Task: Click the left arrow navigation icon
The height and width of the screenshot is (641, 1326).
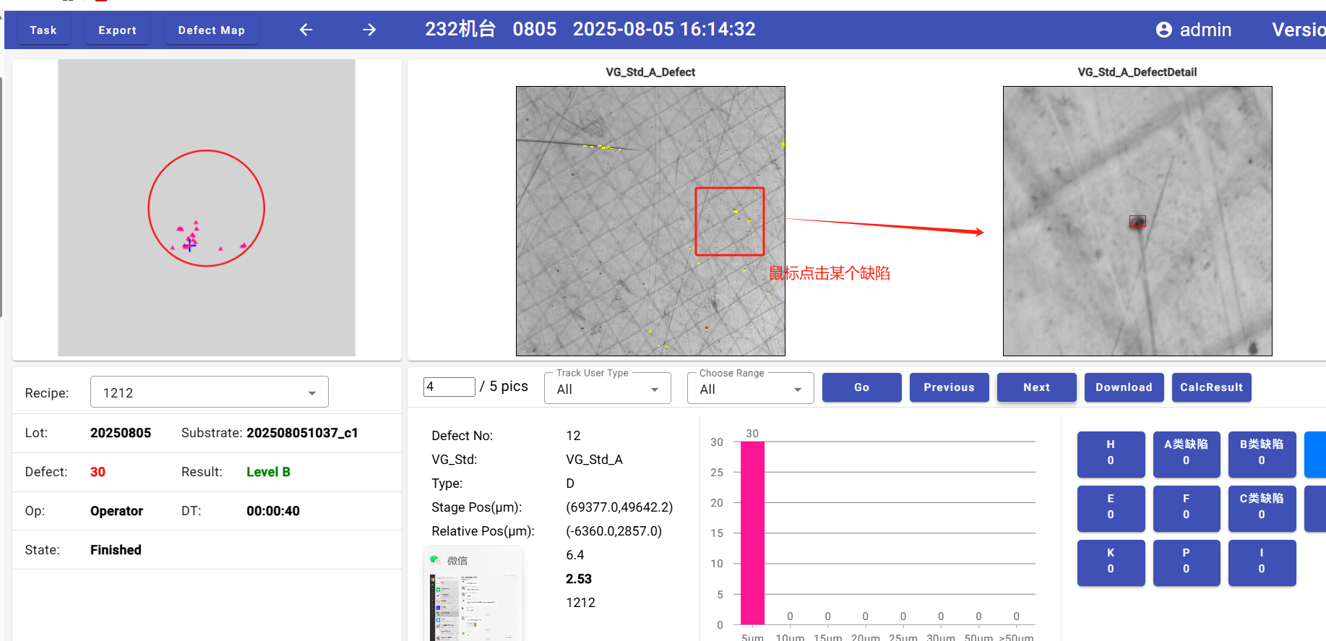Action: click(x=306, y=30)
